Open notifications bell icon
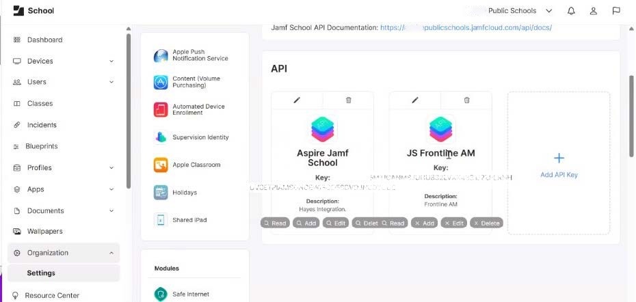 point(571,11)
